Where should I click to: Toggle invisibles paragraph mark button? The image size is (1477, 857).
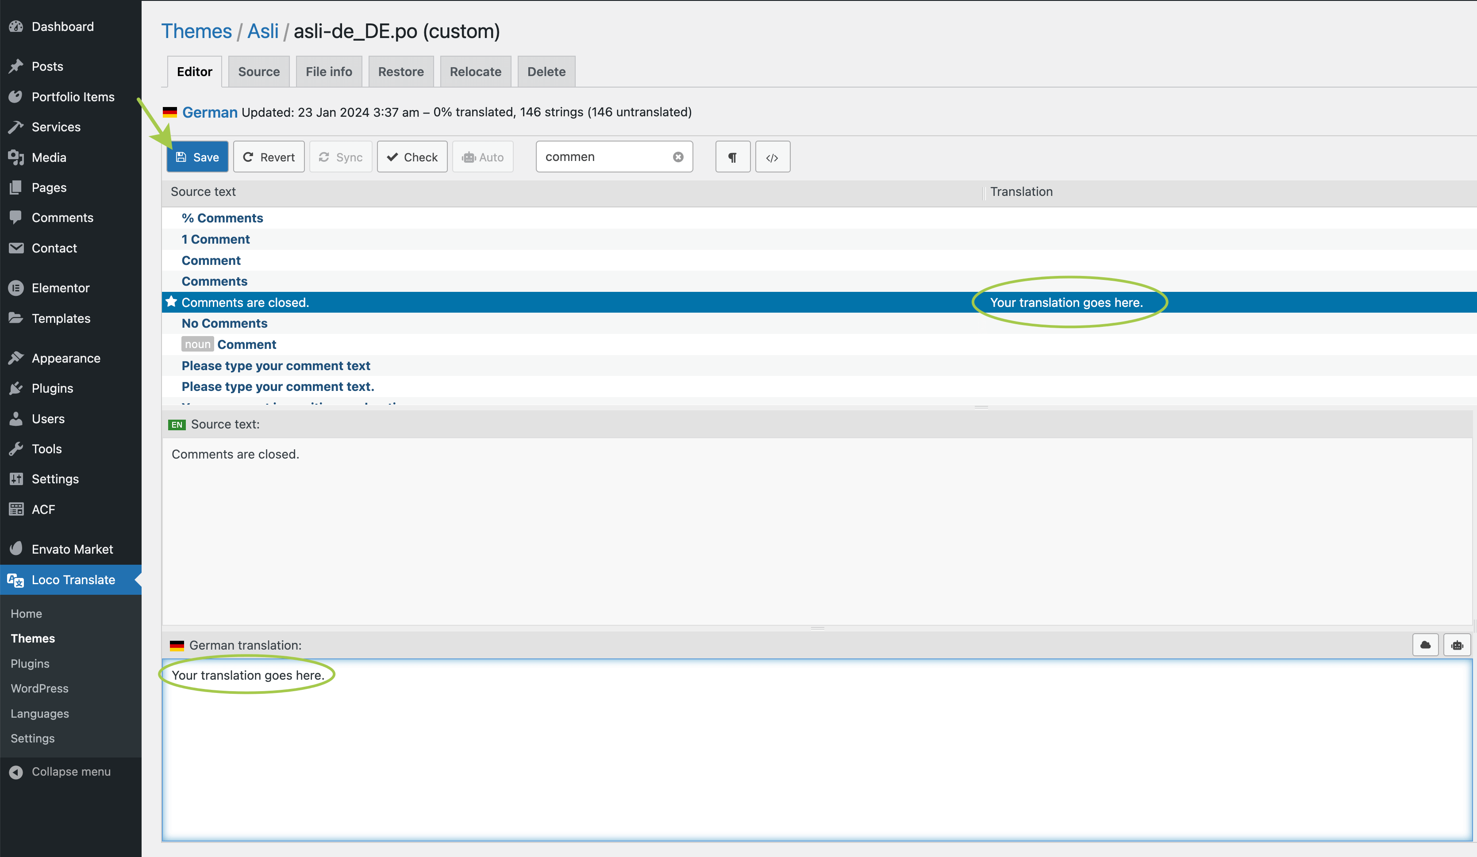point(732,157)
